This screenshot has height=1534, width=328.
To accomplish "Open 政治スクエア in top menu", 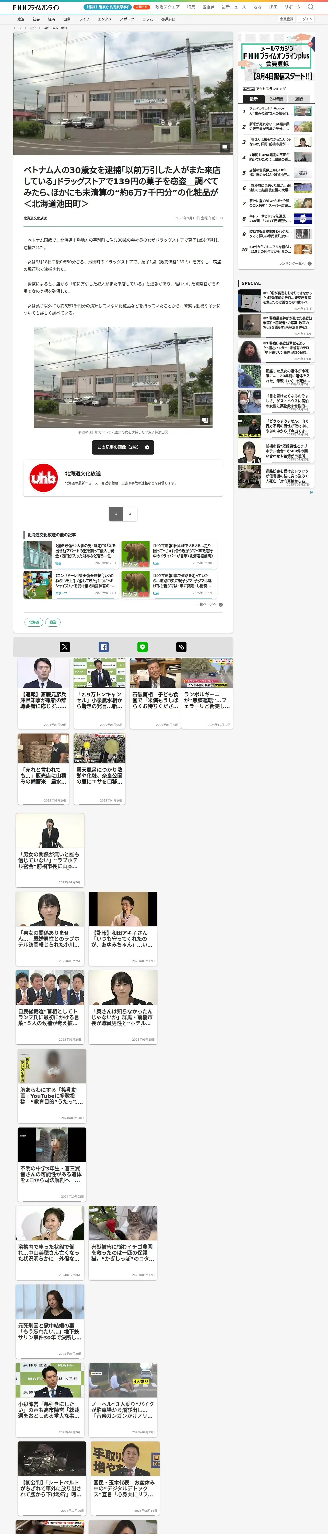I will (167, 7).
